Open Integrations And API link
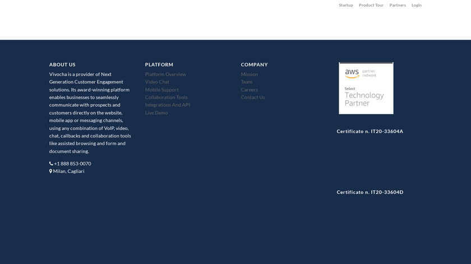The height and width of the screenshot is (264, 471). coord(167,105)
